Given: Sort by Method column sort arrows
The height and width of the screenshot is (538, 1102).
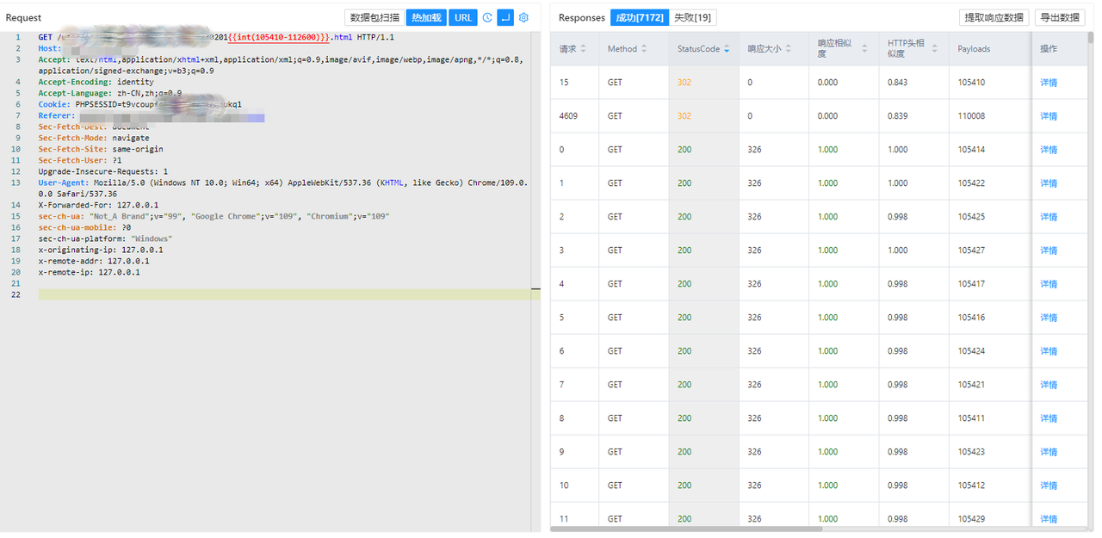Looking at the screenshot, I should click(644, 49).
